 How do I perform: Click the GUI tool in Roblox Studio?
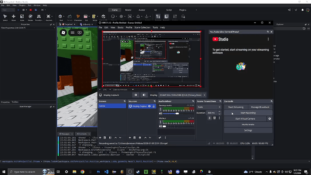coord(86,17)
